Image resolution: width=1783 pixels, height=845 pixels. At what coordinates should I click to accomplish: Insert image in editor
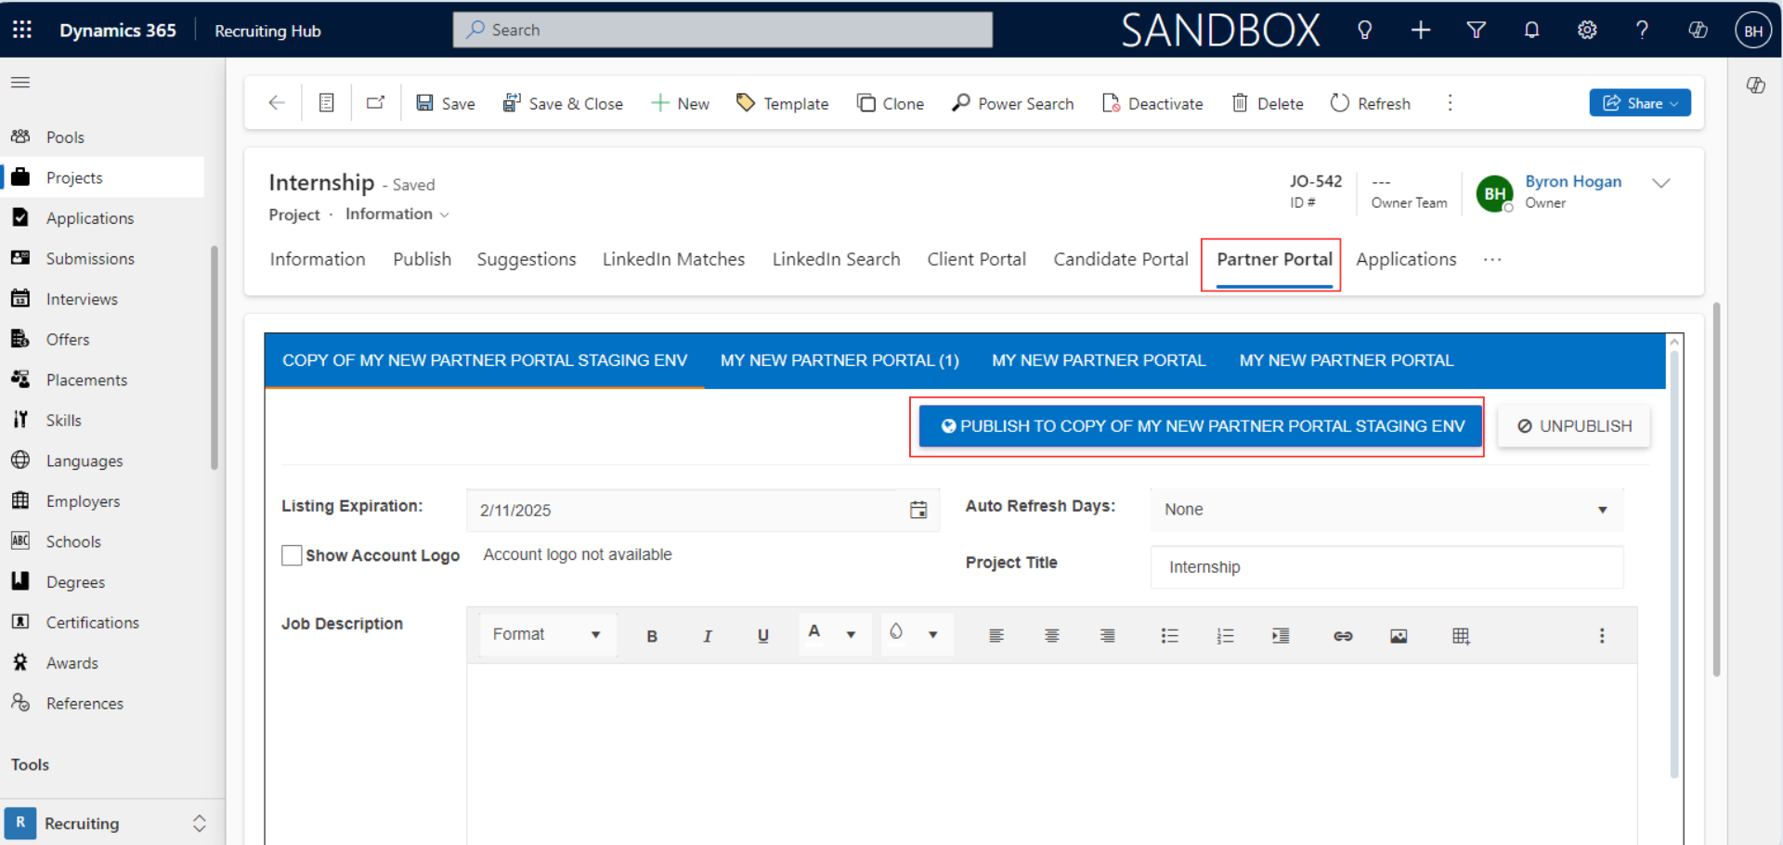pos(1399,636)
